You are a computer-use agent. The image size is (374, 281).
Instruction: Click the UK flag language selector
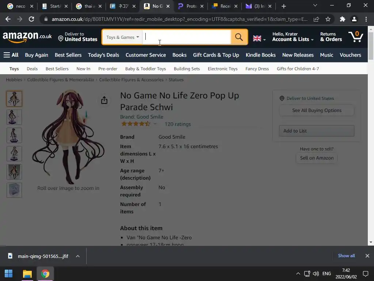[x=259, y=38]
